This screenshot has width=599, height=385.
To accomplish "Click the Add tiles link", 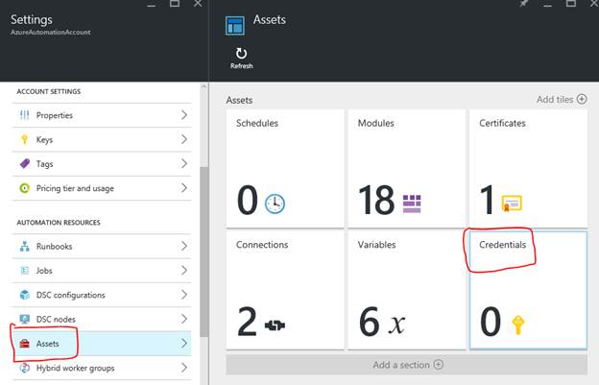I will click(x=561, y=99).
